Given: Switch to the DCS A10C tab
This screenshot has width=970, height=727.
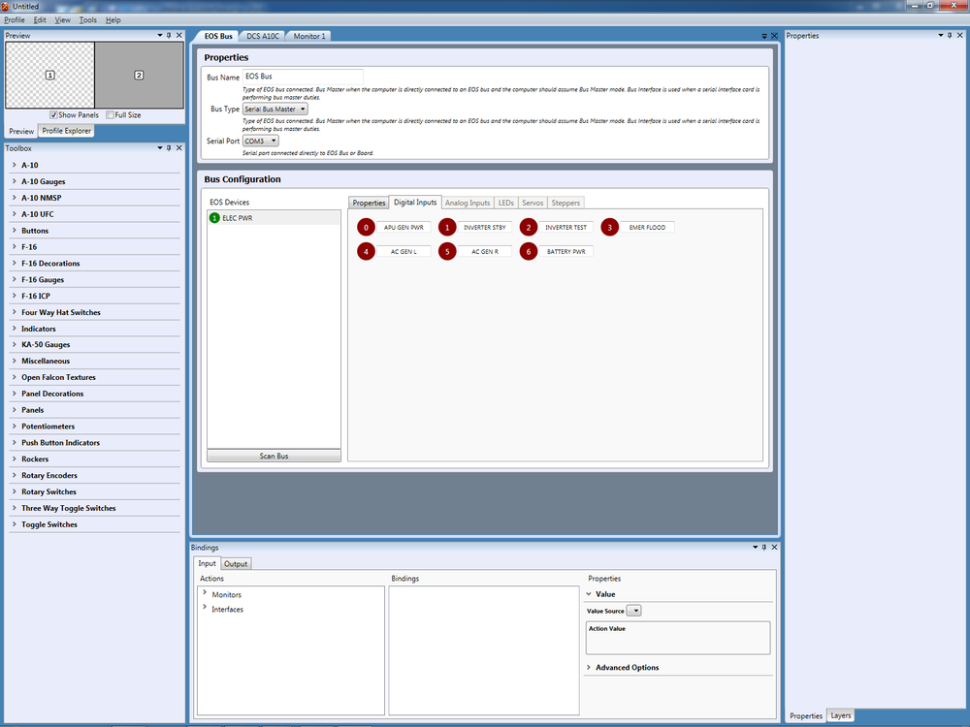Looking at the screenshot, I should (263, 37).
